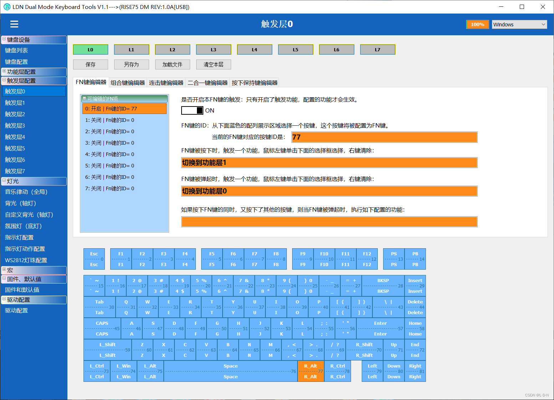The height and width of the screenshot is (400, 554).
Task: Switch to 二合一键编辑器 tab
Action: [x=208, y=83]
